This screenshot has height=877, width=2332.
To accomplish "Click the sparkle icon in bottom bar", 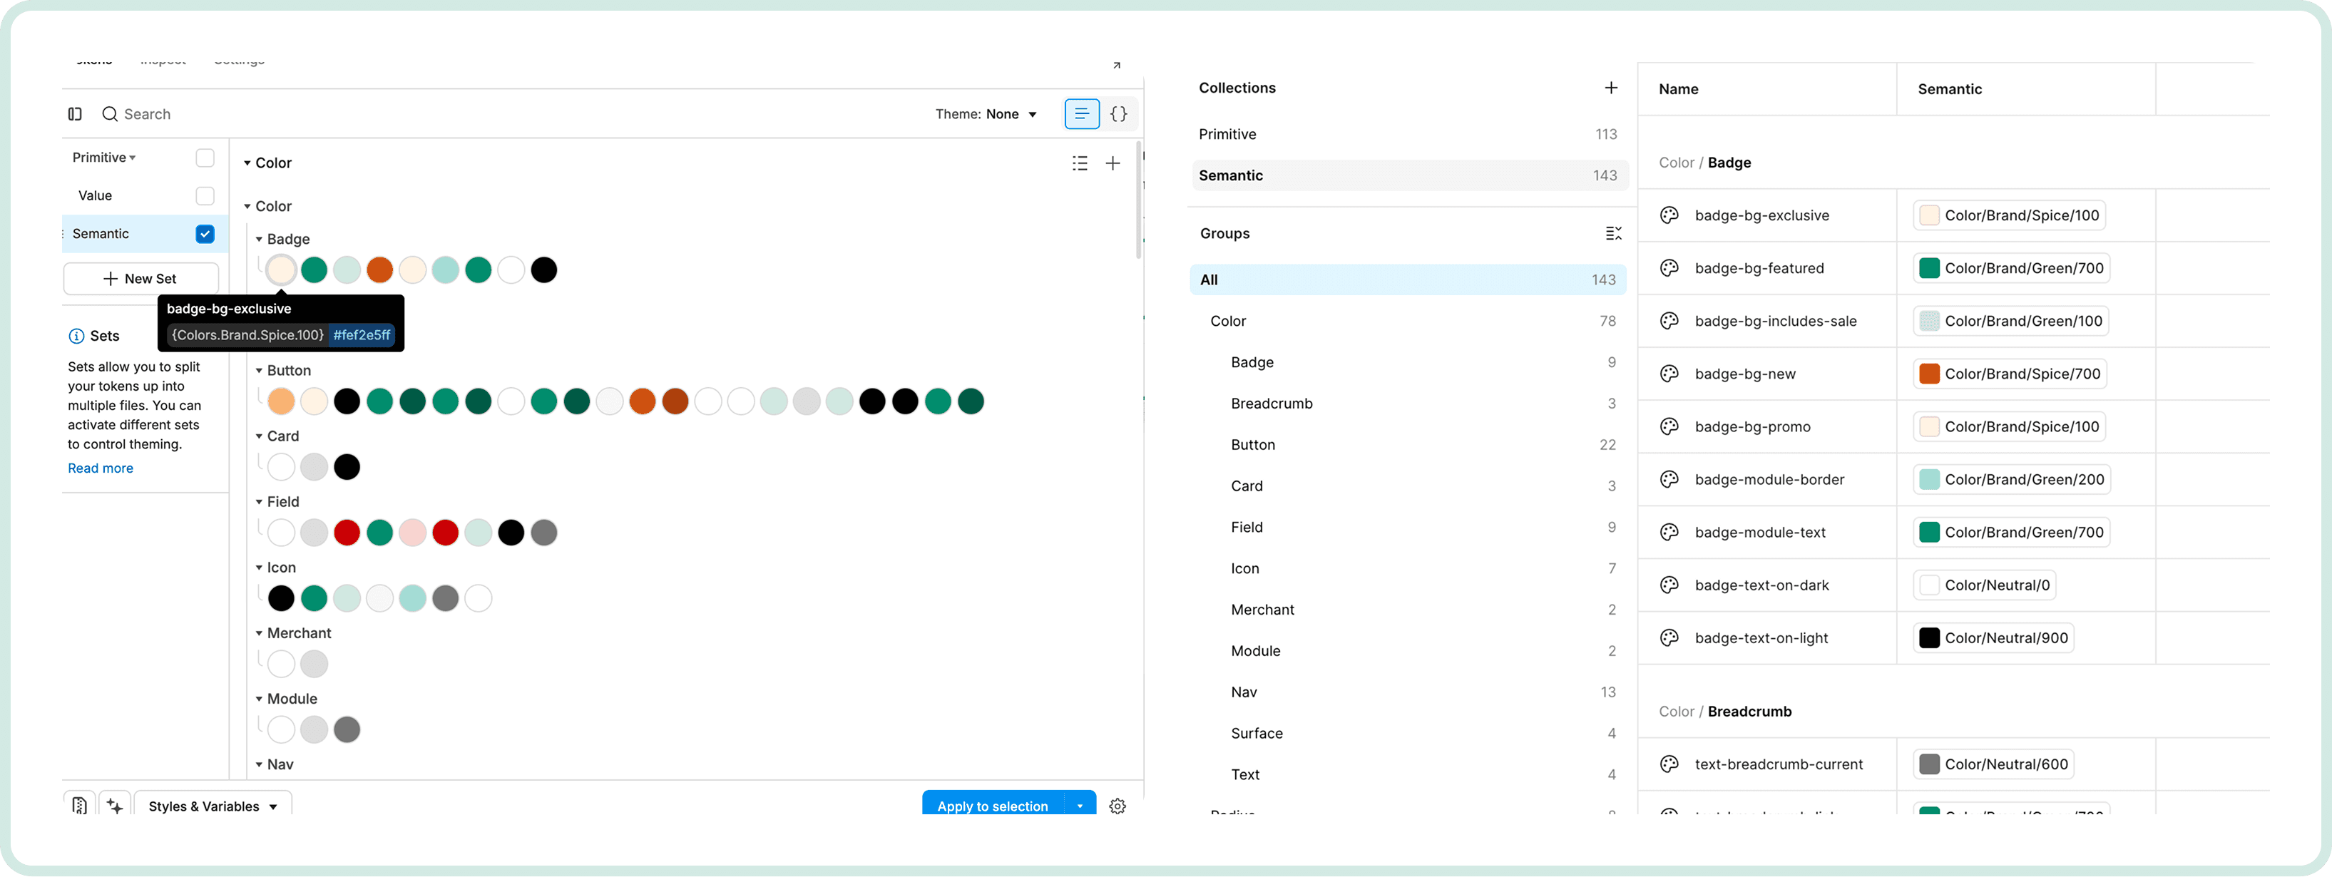I will 115,806.
